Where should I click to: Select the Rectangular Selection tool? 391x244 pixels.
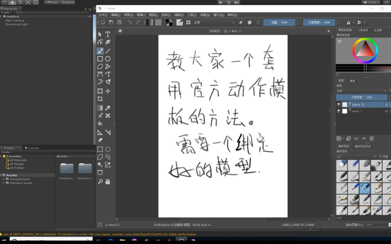click(x=100, y=149)
